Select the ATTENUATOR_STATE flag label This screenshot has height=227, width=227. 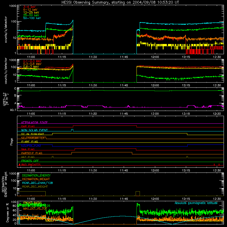pos(34,123)
